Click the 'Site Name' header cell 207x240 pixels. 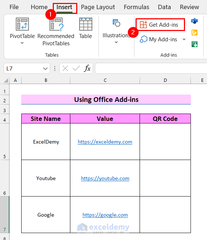[46, 119]
